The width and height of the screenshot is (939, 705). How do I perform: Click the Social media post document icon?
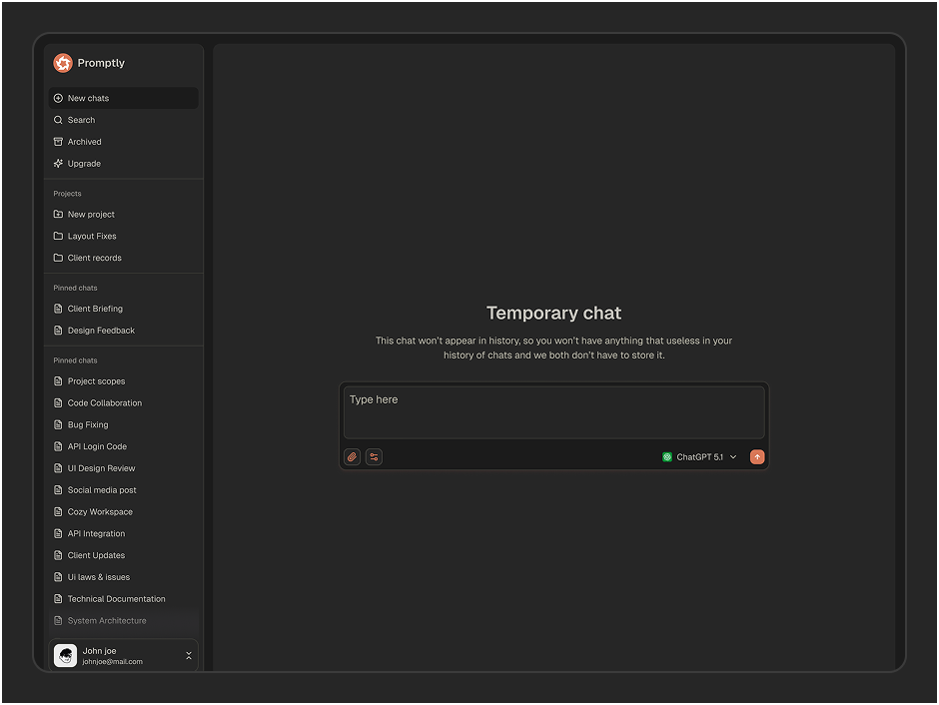(58, 490)
